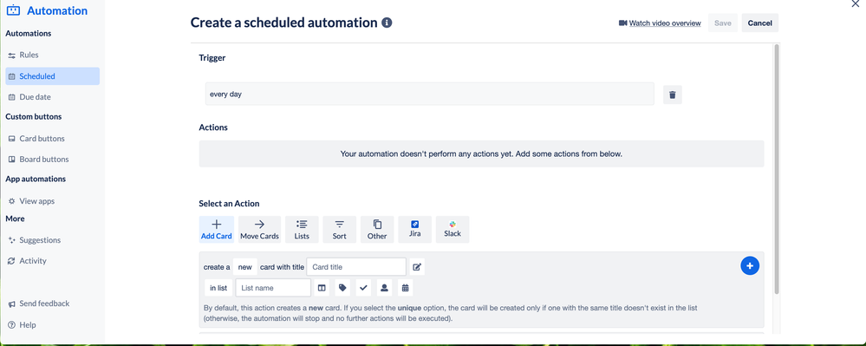Click the Scheduled calendar icon in sidebar
This screenshot has width=866, height=346.
coord(11,77)
